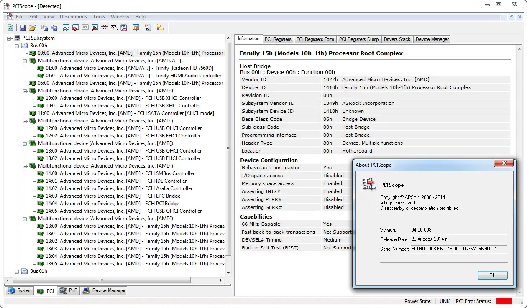The width and height of the screenshot is (527, 308).
Task: Click the Version field showing 04.00.008
Action: point(458,230)
